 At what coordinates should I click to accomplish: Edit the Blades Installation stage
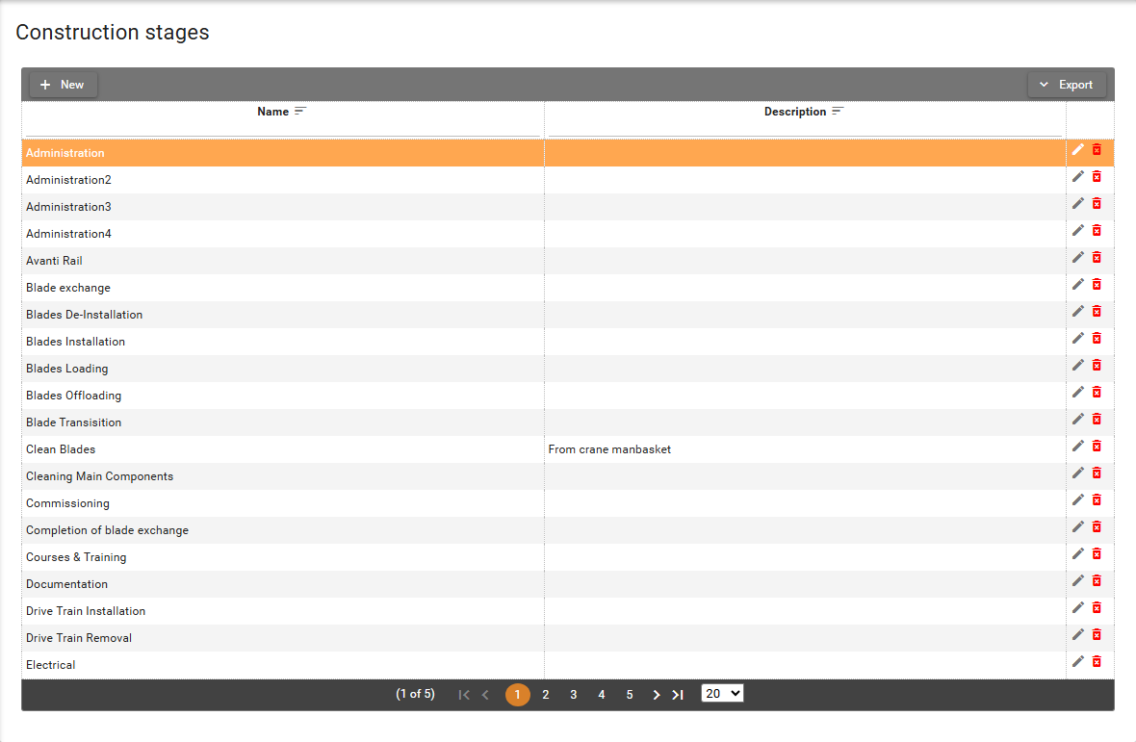(1078, 338)
